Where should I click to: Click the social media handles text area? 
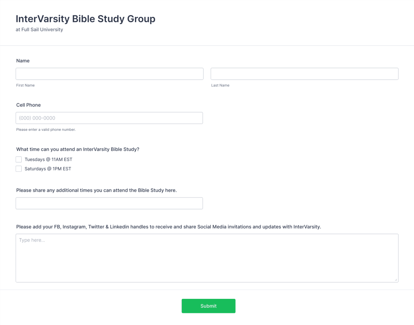click(x=207, y=258)
